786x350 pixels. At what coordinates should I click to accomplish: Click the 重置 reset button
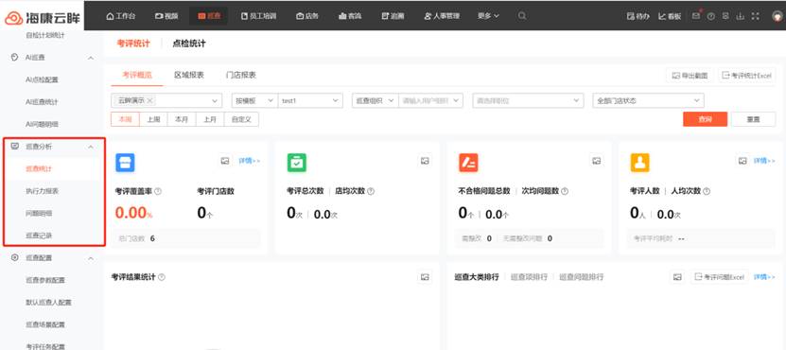pyautogui.click(x=754, y=119)
